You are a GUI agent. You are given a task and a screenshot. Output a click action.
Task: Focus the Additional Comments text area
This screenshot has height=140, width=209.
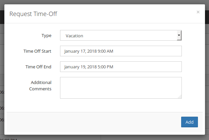(121, 88)
